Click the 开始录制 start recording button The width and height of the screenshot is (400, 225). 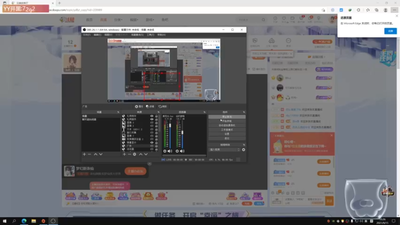coord(227,121)
